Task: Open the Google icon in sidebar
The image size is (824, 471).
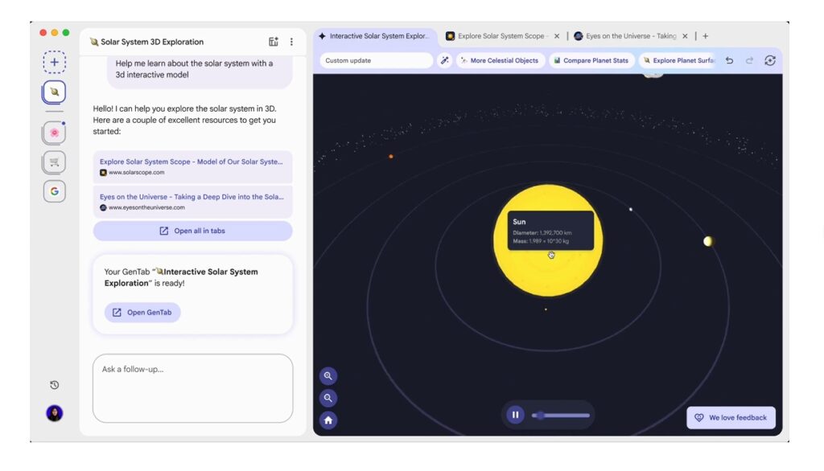Action: [x=54, y=191]
